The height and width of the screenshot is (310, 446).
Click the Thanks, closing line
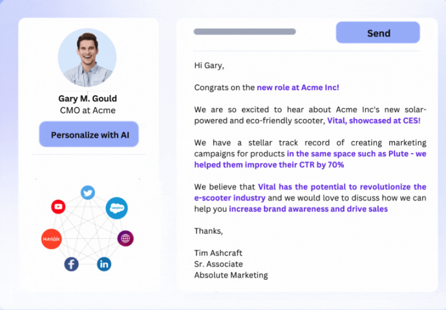click(209, 231)
